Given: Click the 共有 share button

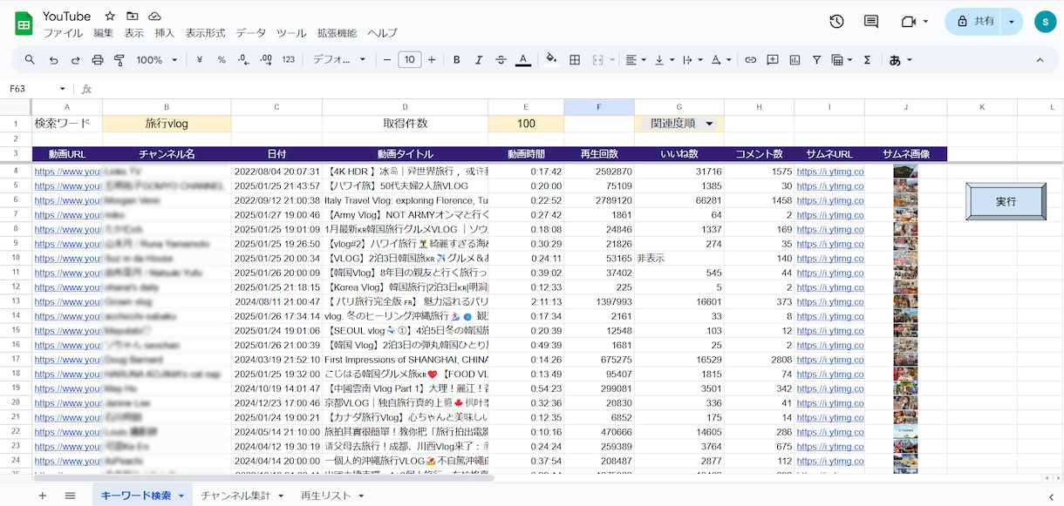Looking at the screenshot, I should (x=974, y=22).
